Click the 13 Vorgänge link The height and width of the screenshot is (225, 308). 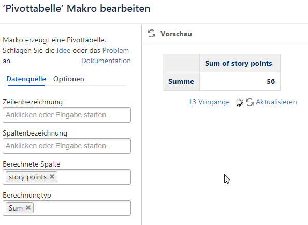coord(209,102)
